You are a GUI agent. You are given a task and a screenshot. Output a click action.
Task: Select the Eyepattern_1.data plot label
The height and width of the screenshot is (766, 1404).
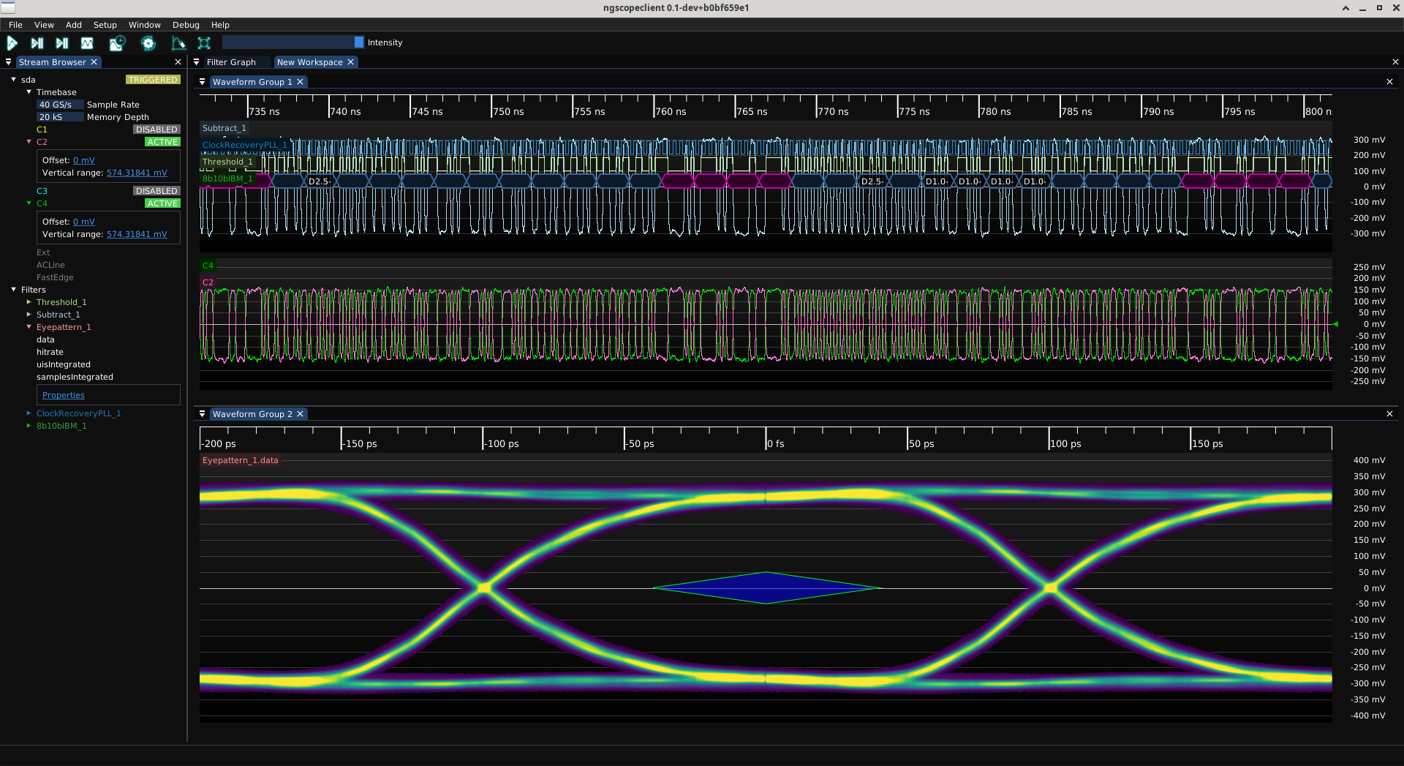[241, 460]
